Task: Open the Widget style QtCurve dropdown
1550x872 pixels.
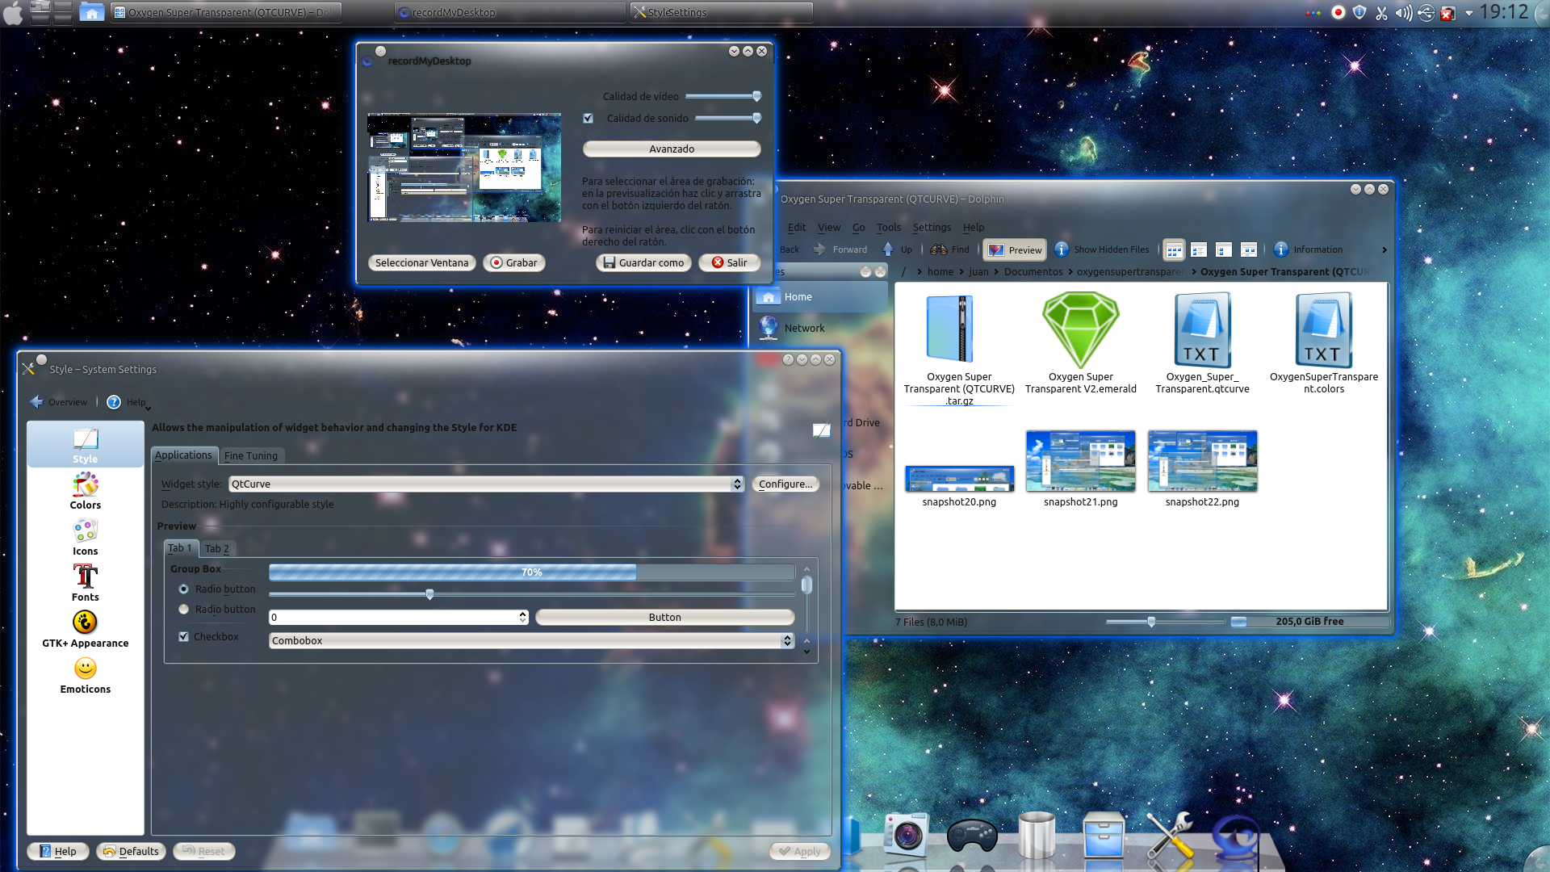Action: (486, 484)
